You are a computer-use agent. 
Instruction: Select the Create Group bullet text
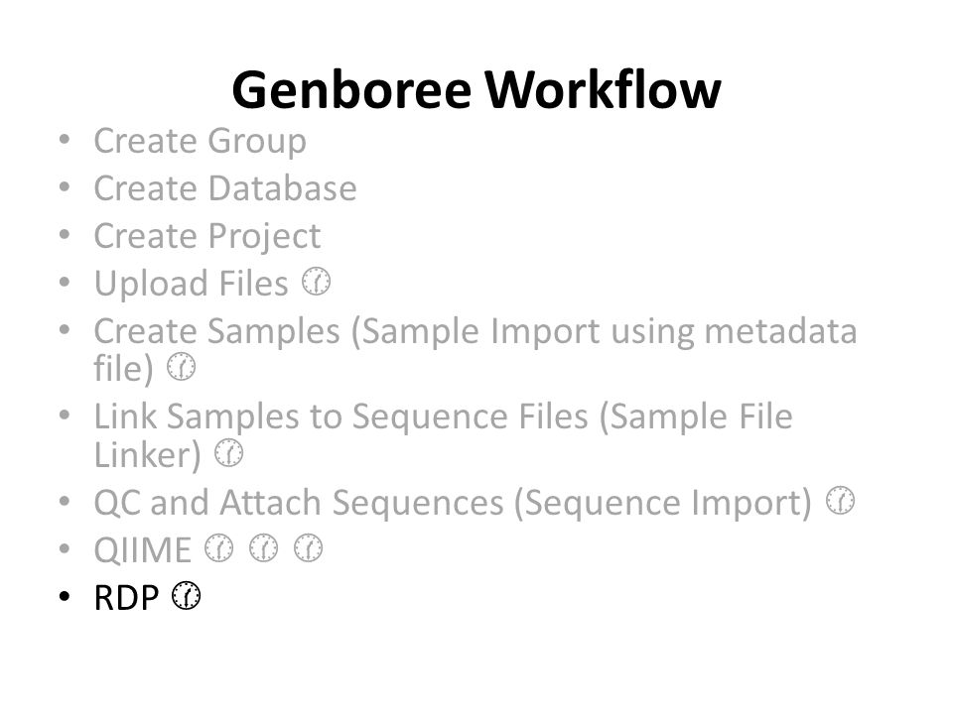click(200, 141)
